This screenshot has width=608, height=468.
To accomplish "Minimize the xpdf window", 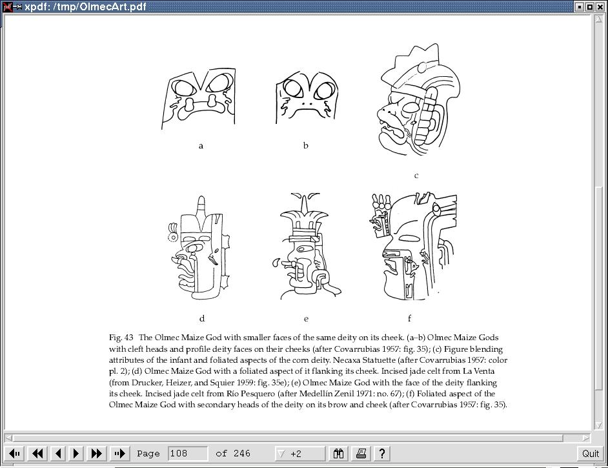I will (x=580, y=6).
